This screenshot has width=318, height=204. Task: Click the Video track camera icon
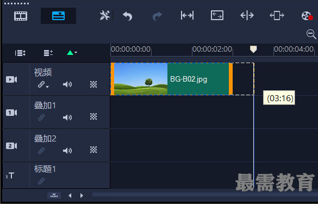pos(11,79)
